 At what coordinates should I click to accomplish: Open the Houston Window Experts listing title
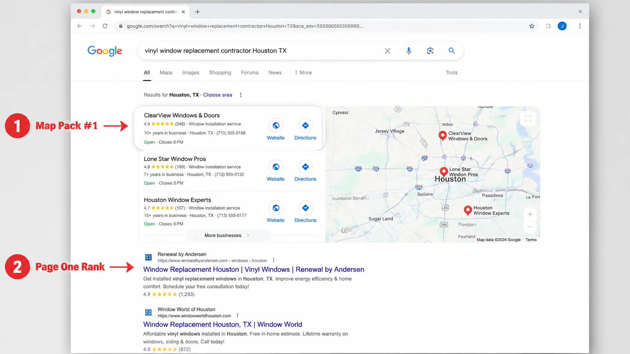coord(177,200)
